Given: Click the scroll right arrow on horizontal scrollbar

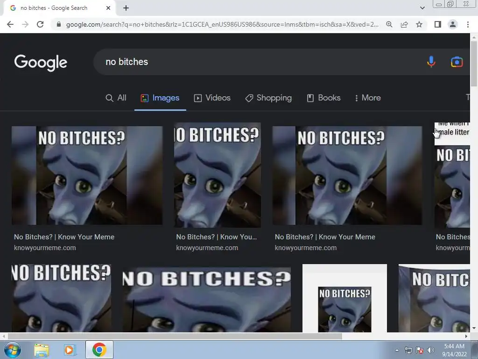Looking at the screenshot, I should (x=466, y=337).
